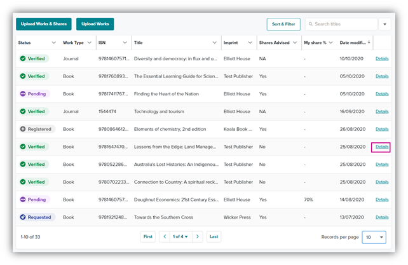Screen dimensions: 408x265
Task: Click the Verified check icon for Australia's Lost Histories
Action: (x=23, y=164)
